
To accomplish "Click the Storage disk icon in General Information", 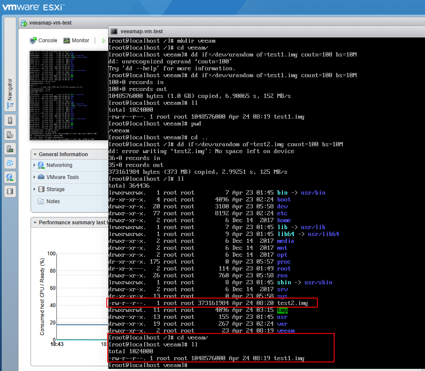I will click(41, 189).
